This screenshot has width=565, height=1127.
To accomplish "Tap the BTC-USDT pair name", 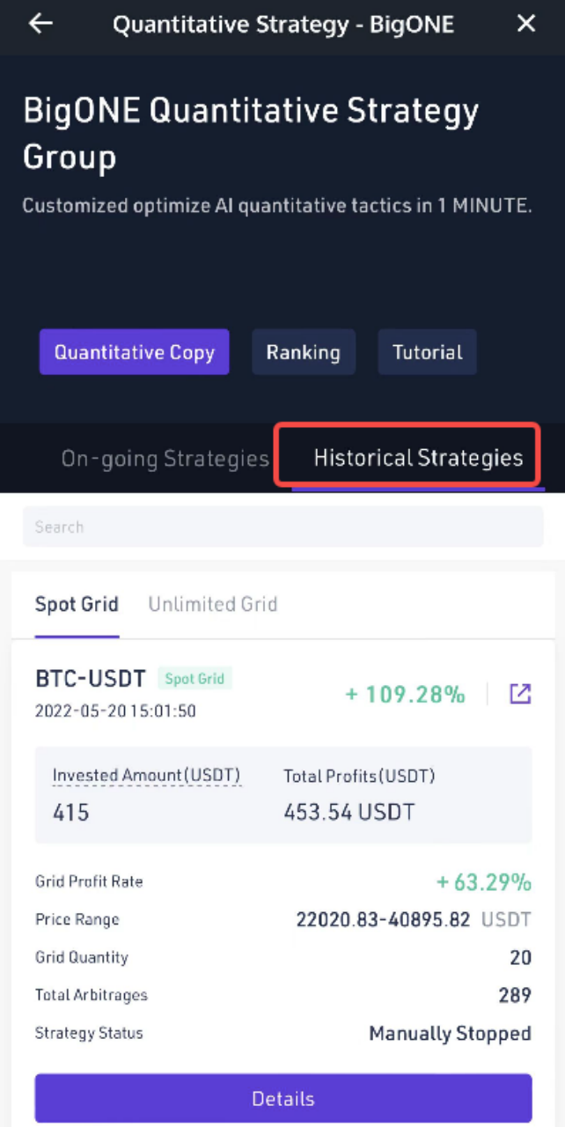I will point(91,679).
